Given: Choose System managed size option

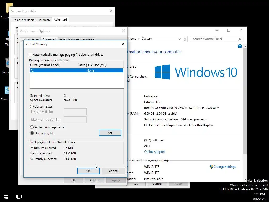Looking at the screenshot, I should click(x=32, y=127).
